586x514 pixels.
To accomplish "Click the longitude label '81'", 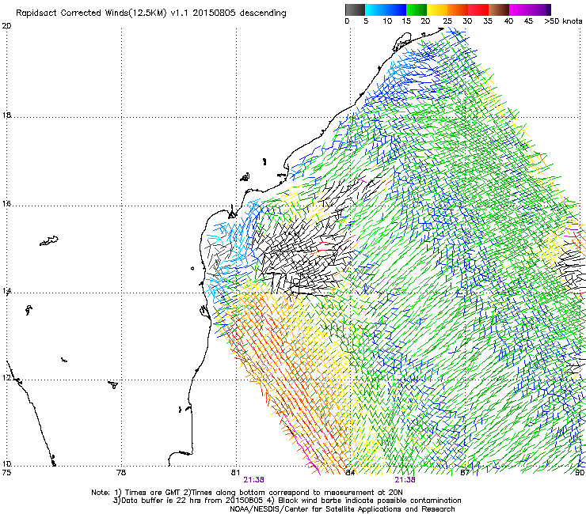I will click(235, 473).
